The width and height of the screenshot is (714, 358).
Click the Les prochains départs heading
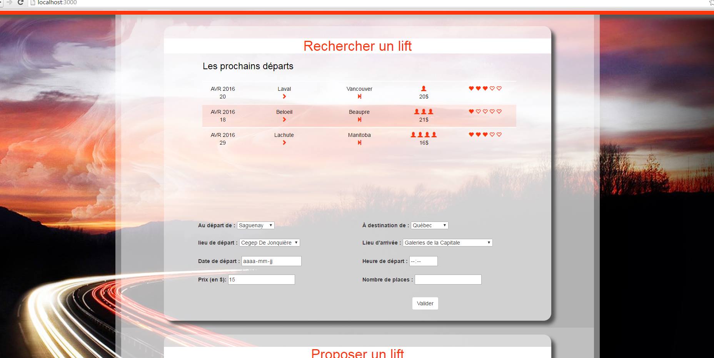pyautogui.click(x=248, y=66)
